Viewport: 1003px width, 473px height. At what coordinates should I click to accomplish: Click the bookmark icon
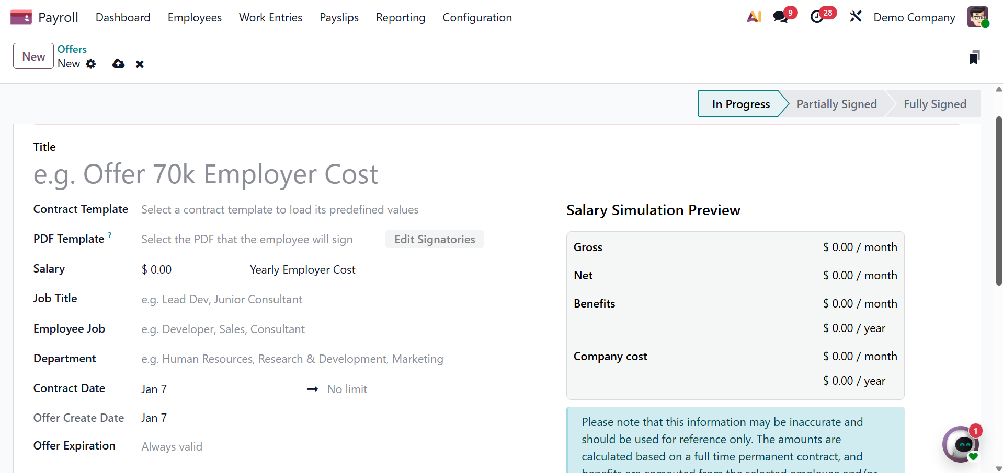pyautogui.click(x=974, y=57)
